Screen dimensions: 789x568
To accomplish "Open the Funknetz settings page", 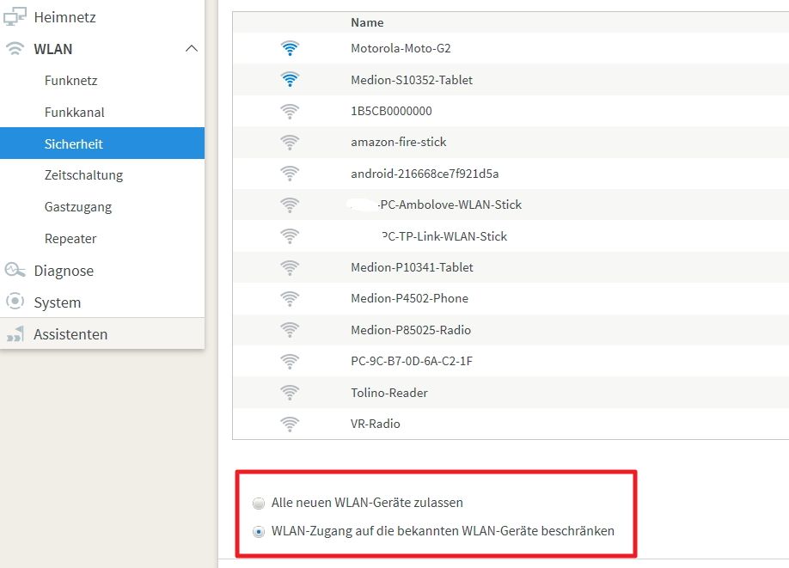I will point(70,80).
